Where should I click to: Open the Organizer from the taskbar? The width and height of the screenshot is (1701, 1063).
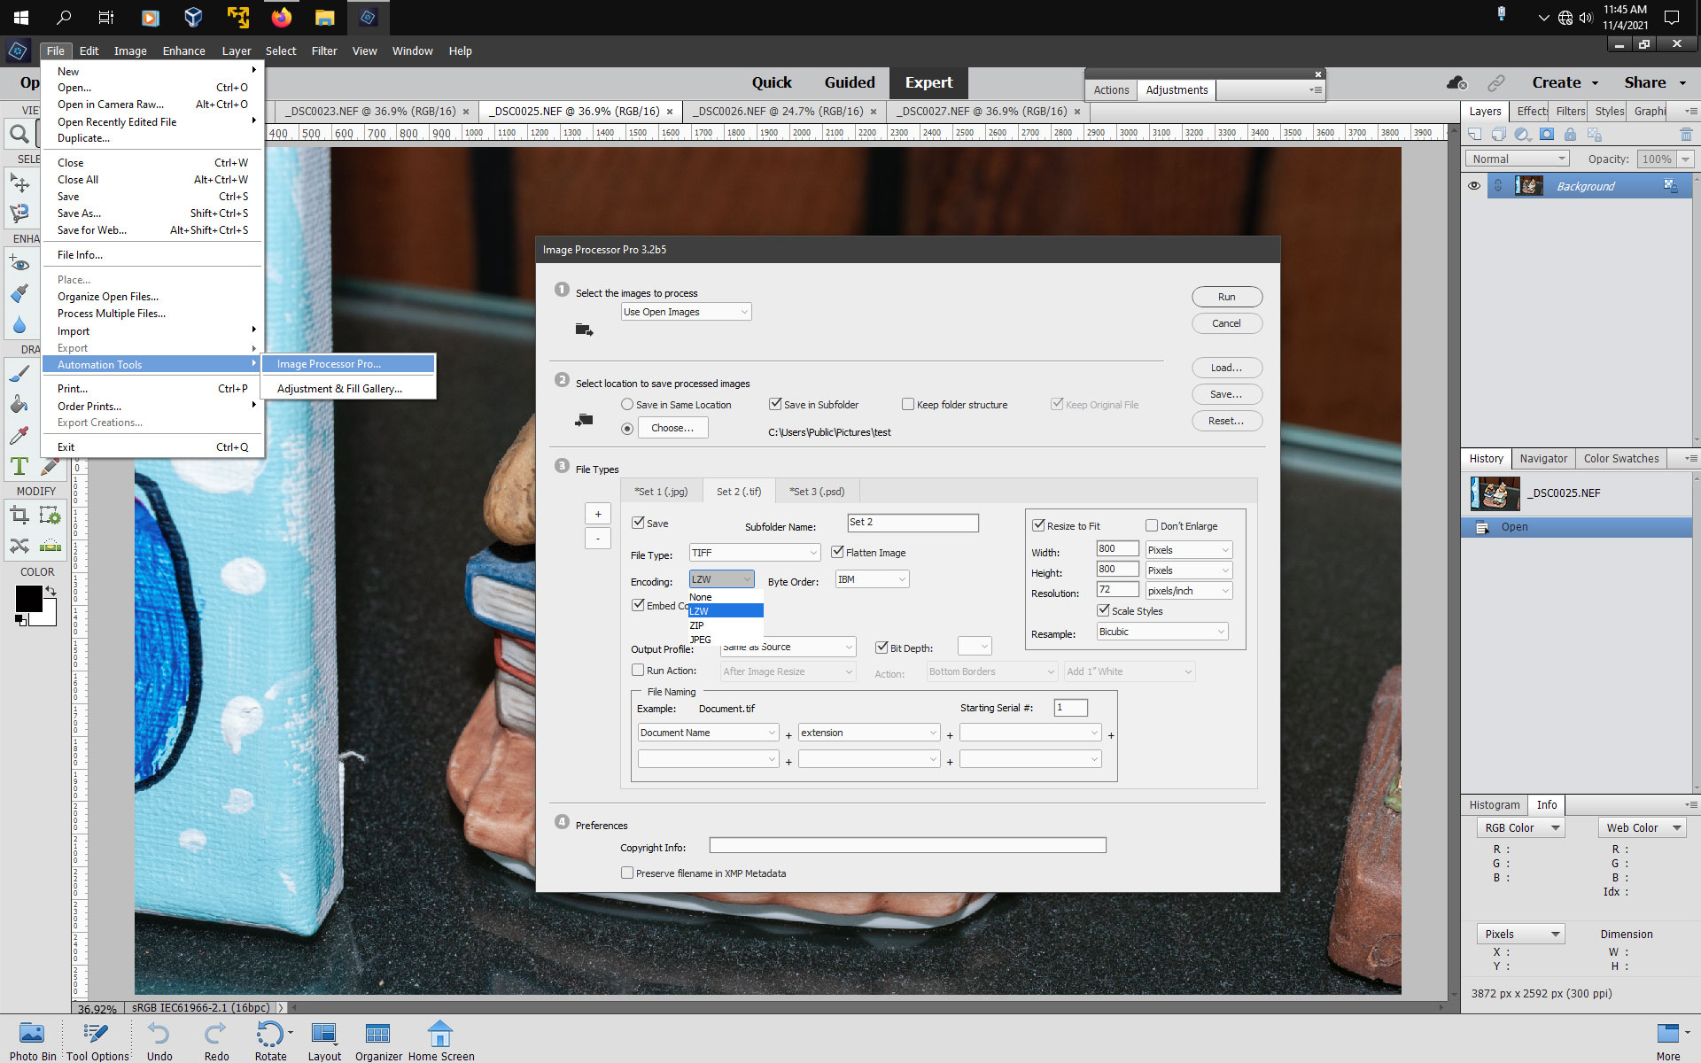coord(377,1035)
